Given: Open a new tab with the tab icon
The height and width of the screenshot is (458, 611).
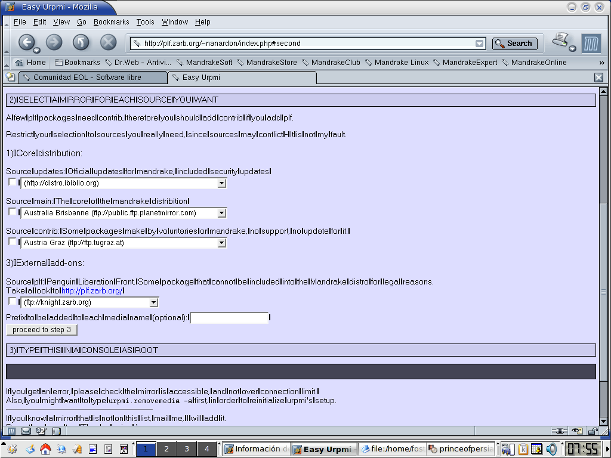Looking at the screenshot, I should click(x=10, y=77).
